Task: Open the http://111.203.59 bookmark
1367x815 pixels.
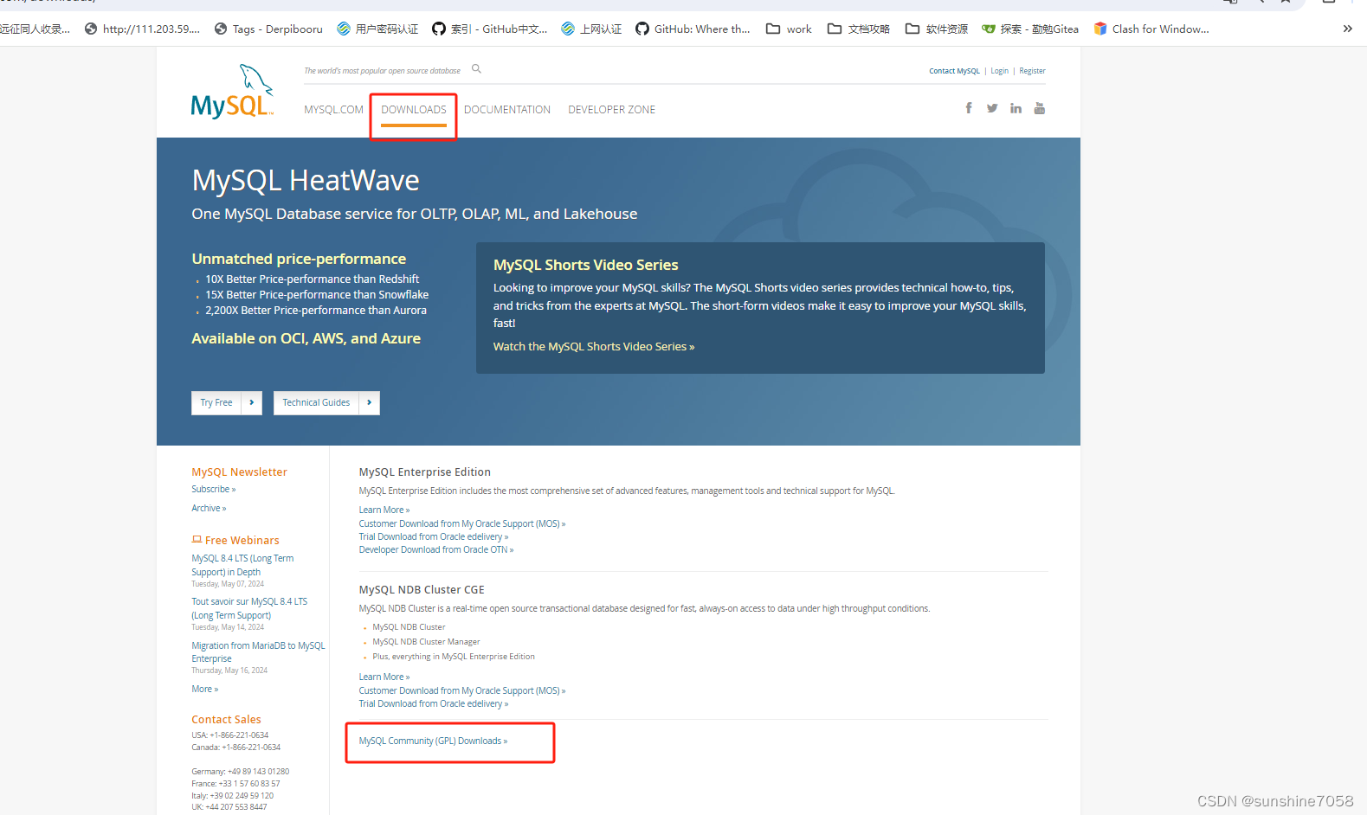Action: coord(142,29)
